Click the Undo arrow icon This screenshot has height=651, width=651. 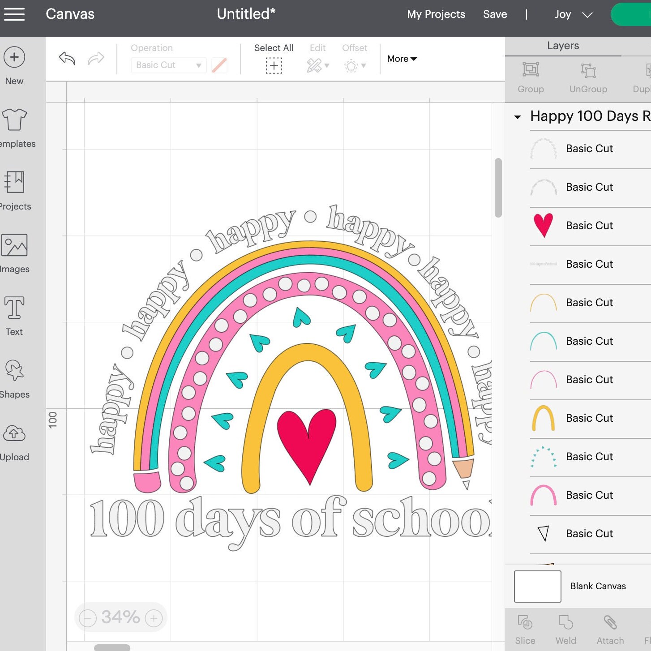(x=66, y=58)
